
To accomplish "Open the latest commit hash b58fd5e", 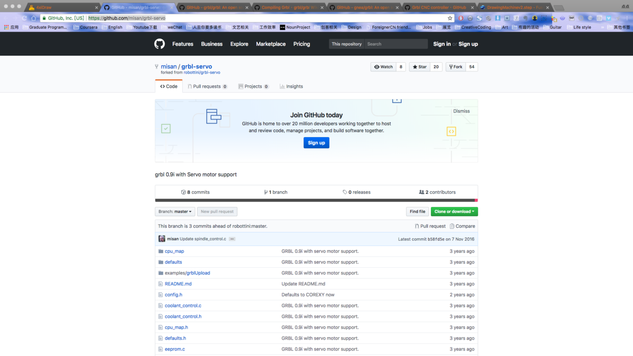I will (436, 239).
